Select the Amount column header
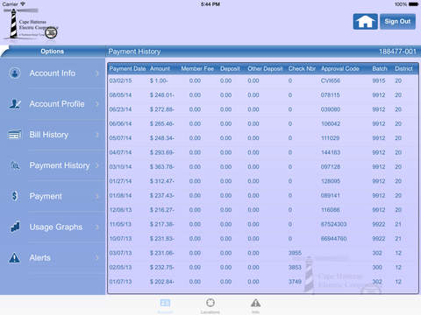This screenshot has width=421, height=315. (x=160, y=69)
